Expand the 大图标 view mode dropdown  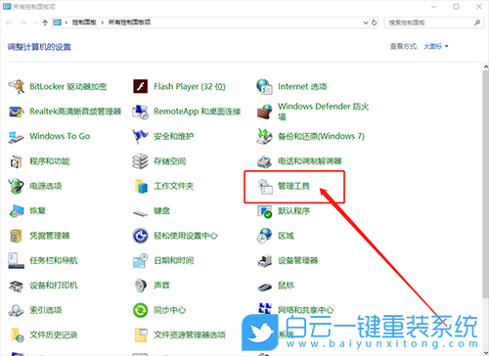click(x=436, y=47)
